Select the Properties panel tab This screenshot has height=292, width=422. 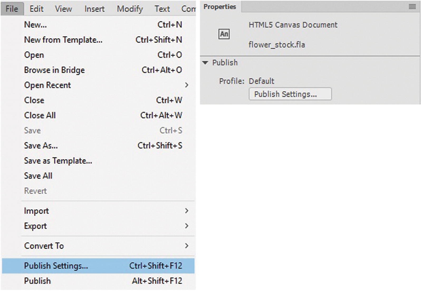coord(220,7)
